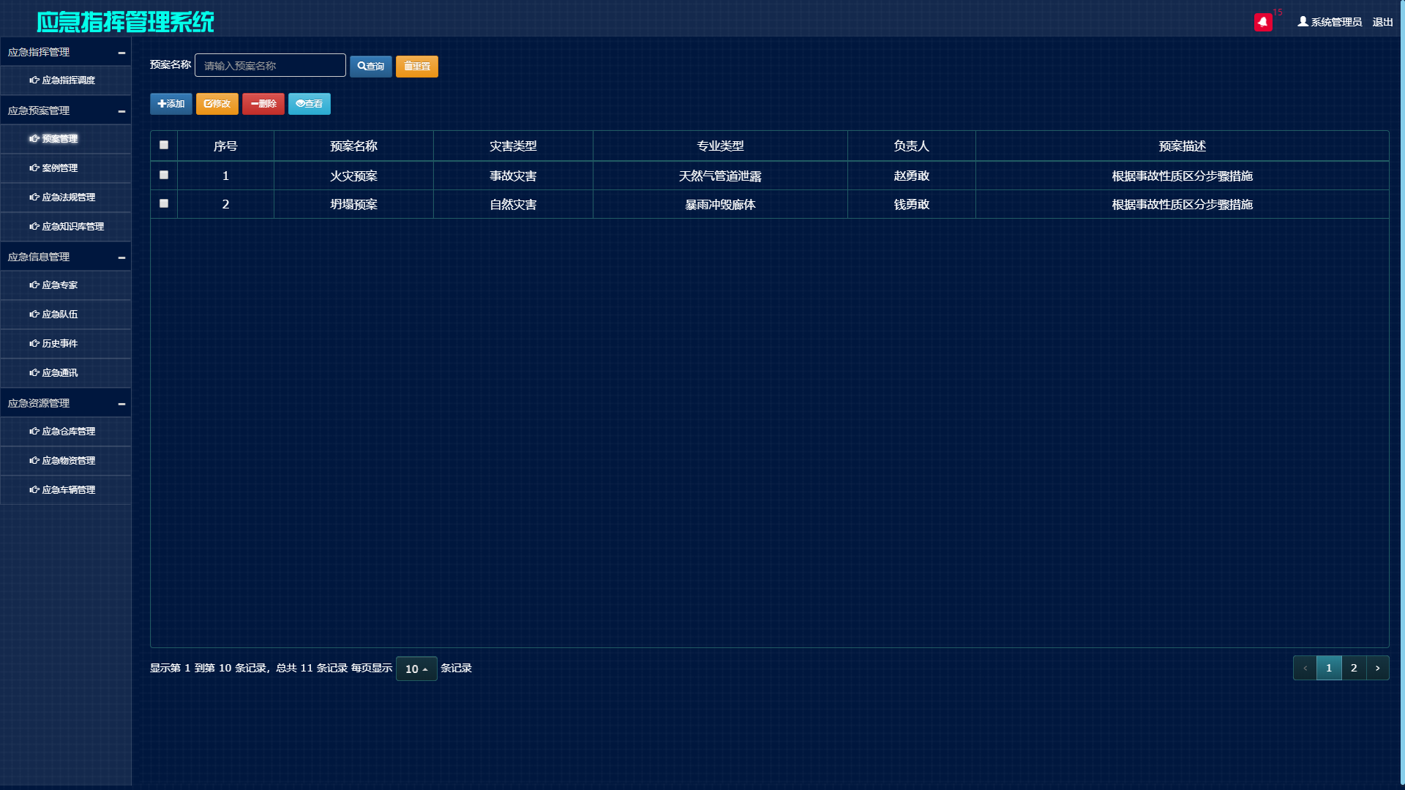Open 案例管理 in the sidebar
The width and height of the screenshot is (1405, 790).
click(x=60, y=168)
